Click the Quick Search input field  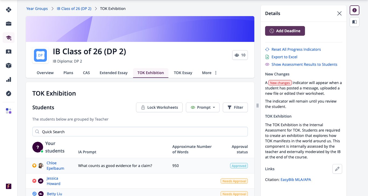pyautogui.click(x=140, y=132)
